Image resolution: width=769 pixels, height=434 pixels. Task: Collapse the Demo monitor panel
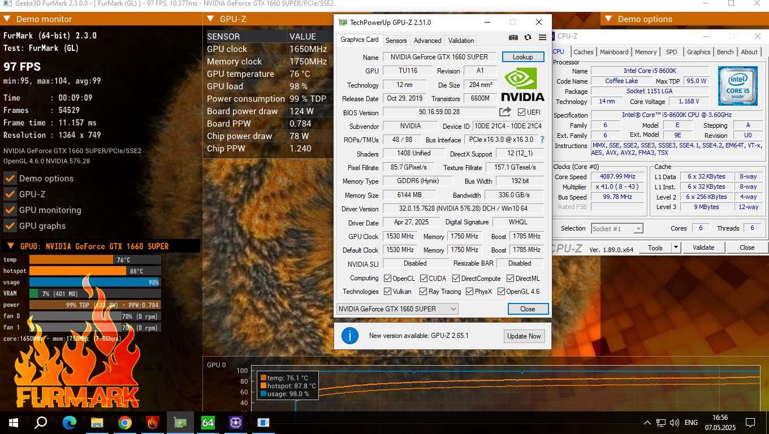point(7,19)
